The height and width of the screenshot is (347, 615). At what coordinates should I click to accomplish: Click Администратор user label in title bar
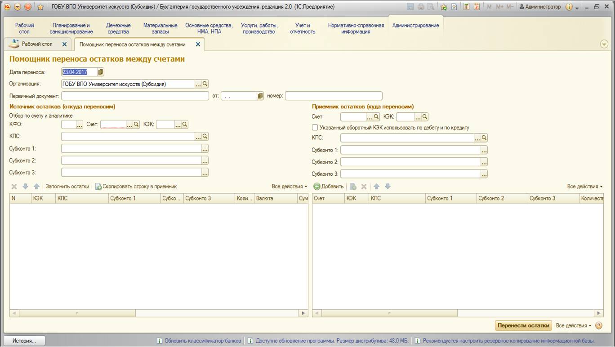540,7
